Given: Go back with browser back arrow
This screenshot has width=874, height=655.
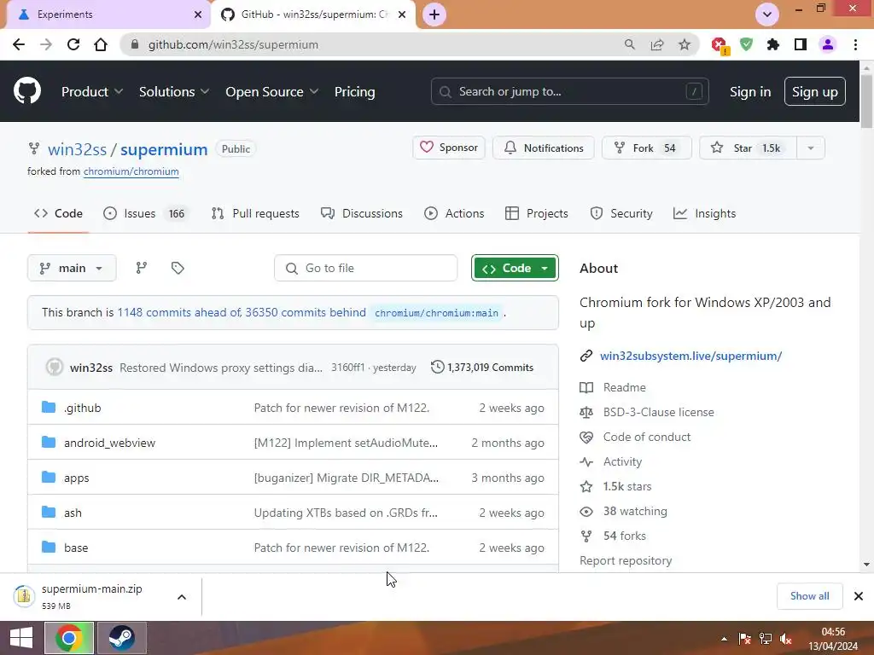Looking at the screenshot, I should tap(19, 44).
